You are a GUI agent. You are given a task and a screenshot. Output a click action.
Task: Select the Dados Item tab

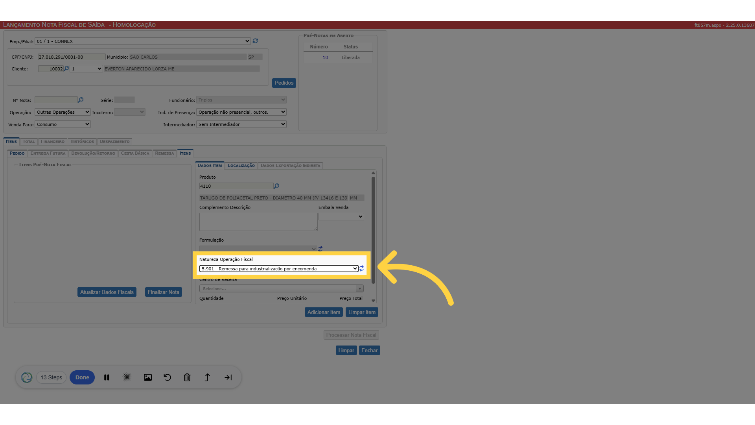210,165
